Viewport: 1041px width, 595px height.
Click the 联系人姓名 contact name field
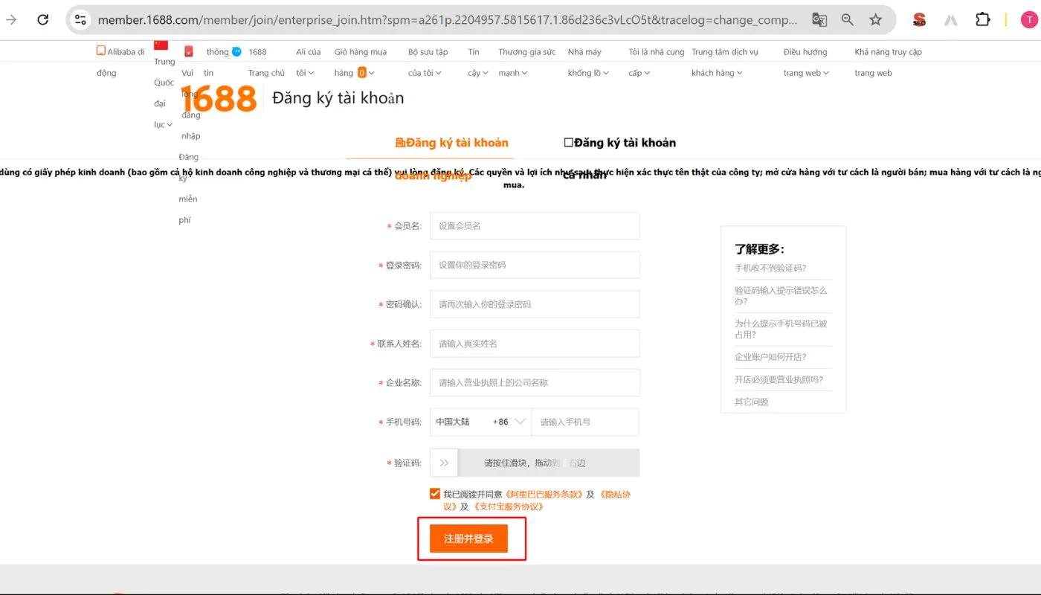pos(535,344)
